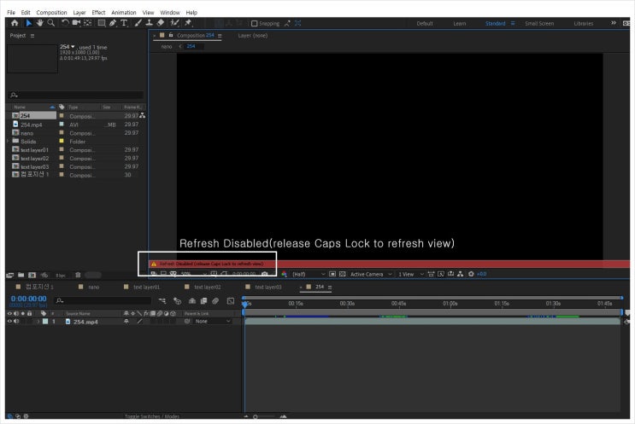Image resolution: width=635 pixels, height=424 pixels.
Task: Click the new folder icon in Project panel
Action: coord(21,275)
